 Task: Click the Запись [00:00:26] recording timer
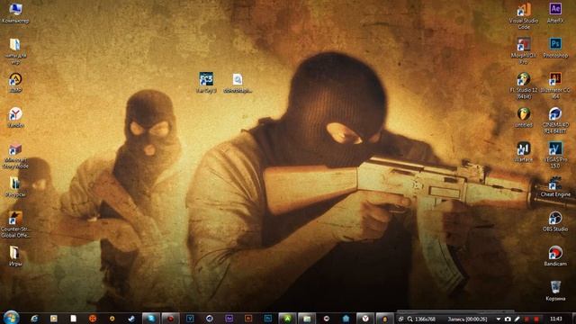pyautogui.click(x=467, y=319)
